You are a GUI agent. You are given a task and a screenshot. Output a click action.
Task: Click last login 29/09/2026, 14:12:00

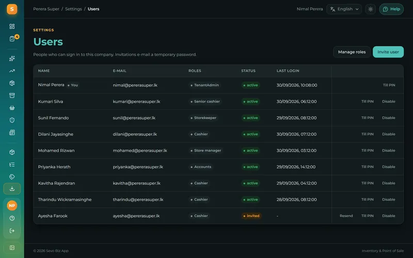point(296,167)
